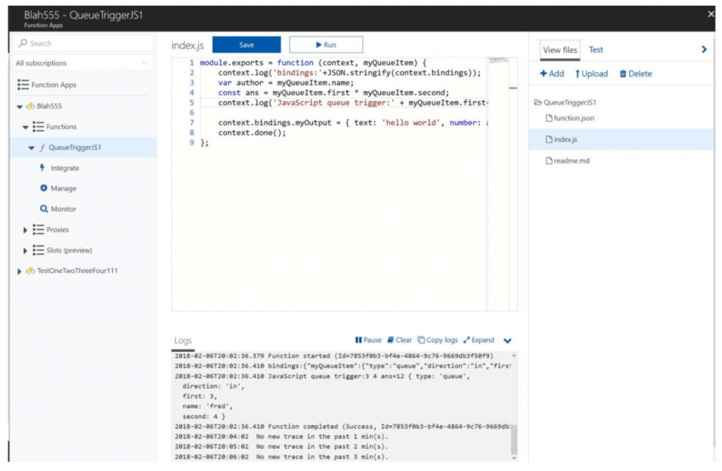Click the Monitor magnifier icon
This screenshot has width=722, height=471.
(x=44, y=209)
